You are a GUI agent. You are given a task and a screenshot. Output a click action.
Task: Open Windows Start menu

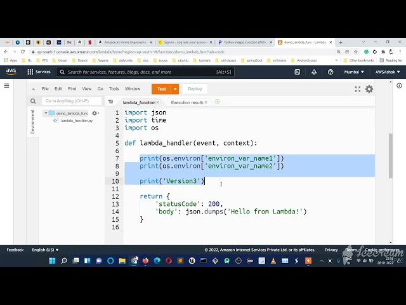coord(52,261)
